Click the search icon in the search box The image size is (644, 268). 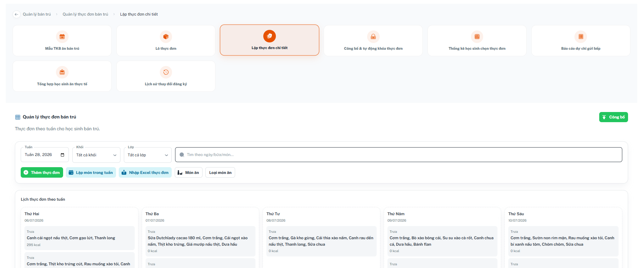[182, 155]
